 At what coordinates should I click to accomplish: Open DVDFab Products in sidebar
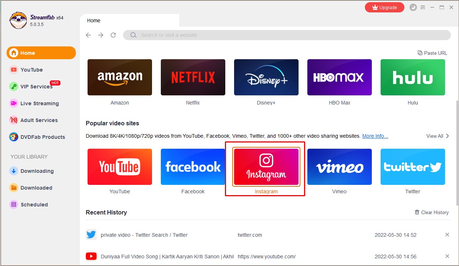click(37, 137)
